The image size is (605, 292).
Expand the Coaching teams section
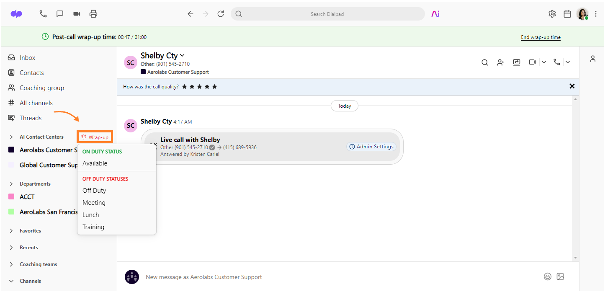point(11,264)
